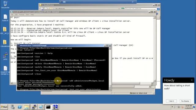Click the 'Hi guys!' line in Notepad

(x=15, y=17)
